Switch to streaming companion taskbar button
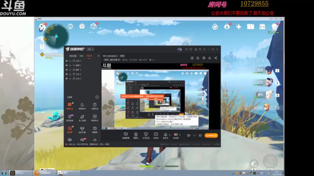 [45, 173]
